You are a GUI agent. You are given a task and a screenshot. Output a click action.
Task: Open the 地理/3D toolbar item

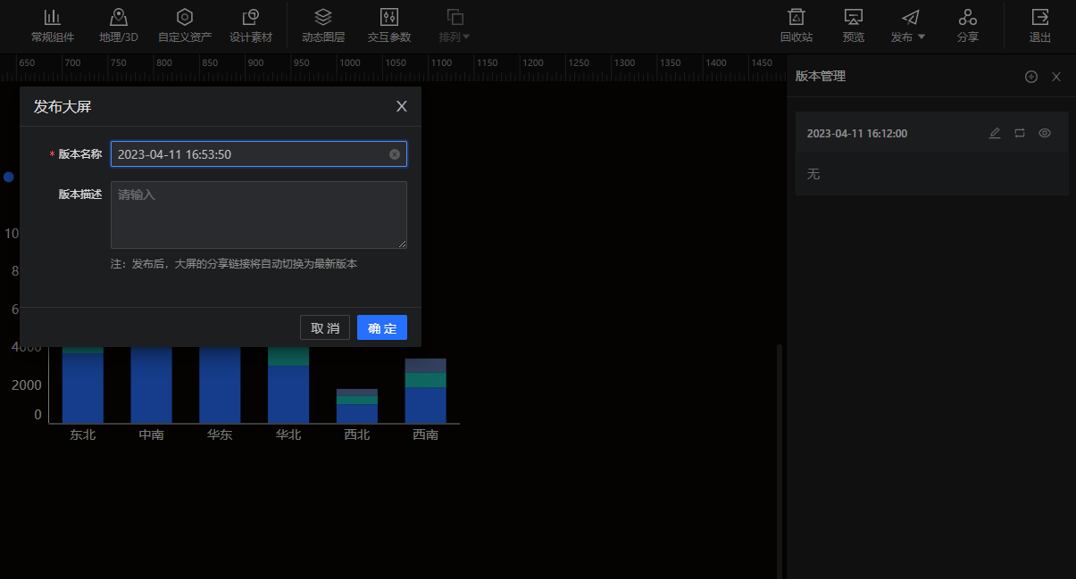click(x=118, y=25)
